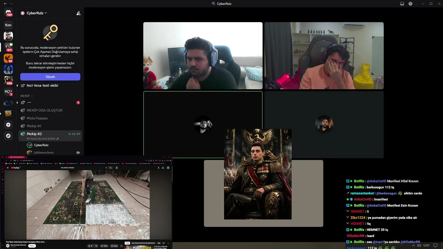The width and height of the screenshot is (443, 249).
Task: Click ramazantankut username in chat
Action: (361, 193)
